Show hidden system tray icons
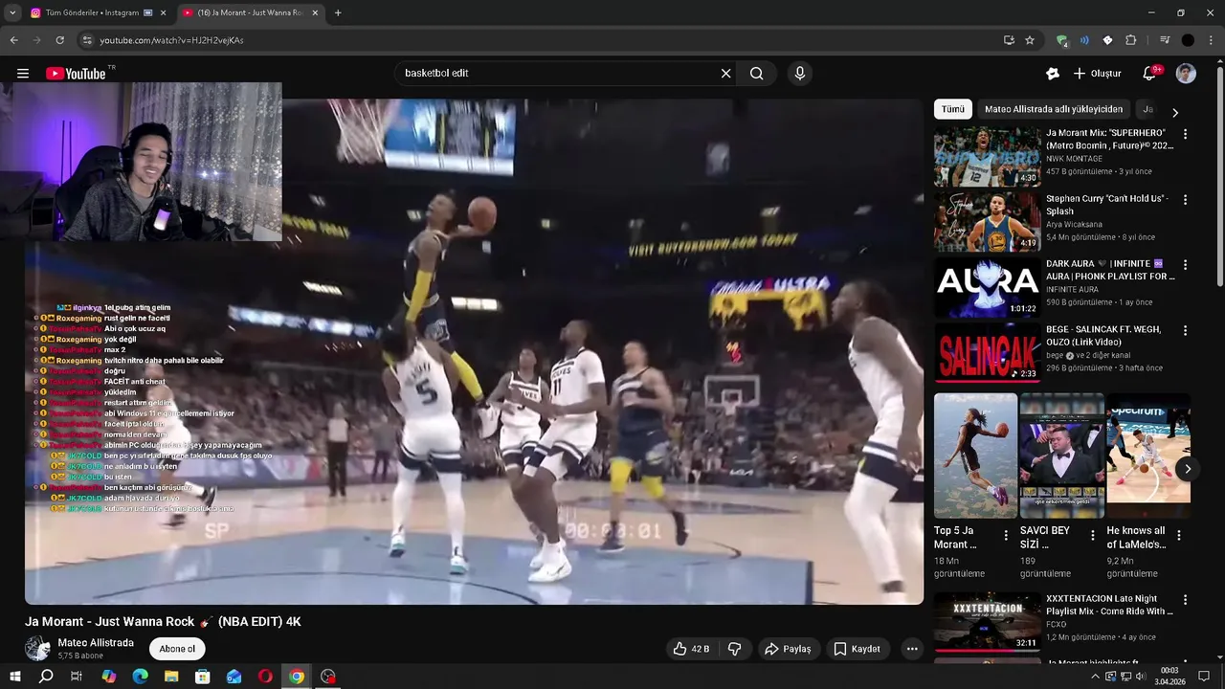The image size is (1225, 689). (x=1096, y=677)
